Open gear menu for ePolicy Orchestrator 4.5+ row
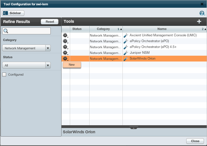The width and height of the screenshot is (207, 146). click(x=65, y=47)
